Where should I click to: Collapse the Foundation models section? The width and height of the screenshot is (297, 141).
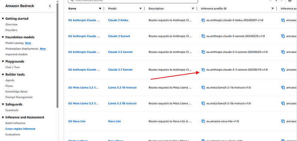pos(3,37)
